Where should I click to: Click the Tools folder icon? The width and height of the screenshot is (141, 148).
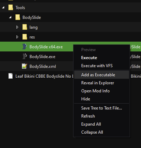point(11,8)
